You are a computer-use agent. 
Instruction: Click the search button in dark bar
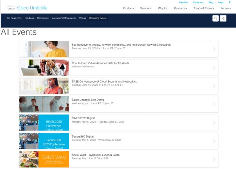pos(215,19)
